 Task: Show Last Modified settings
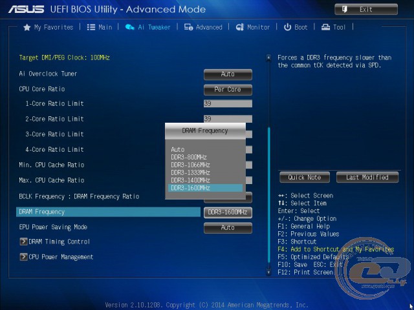(367, 177)
